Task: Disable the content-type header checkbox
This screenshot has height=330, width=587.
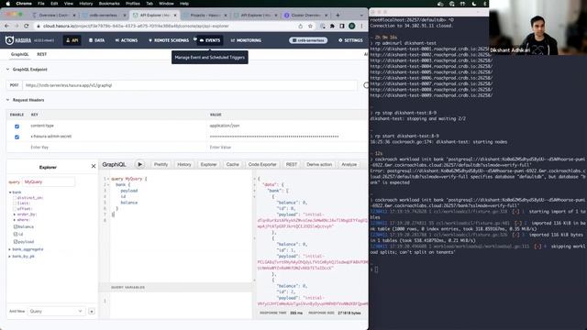Action: [17, 126]
